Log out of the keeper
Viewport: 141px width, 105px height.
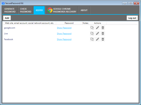click(x=132, y=18)
